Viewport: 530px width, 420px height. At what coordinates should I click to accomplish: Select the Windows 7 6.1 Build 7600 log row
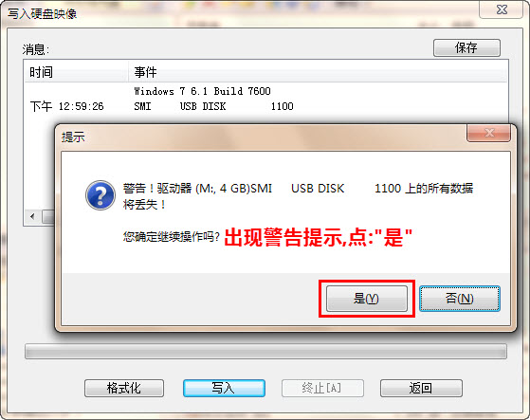266,91
